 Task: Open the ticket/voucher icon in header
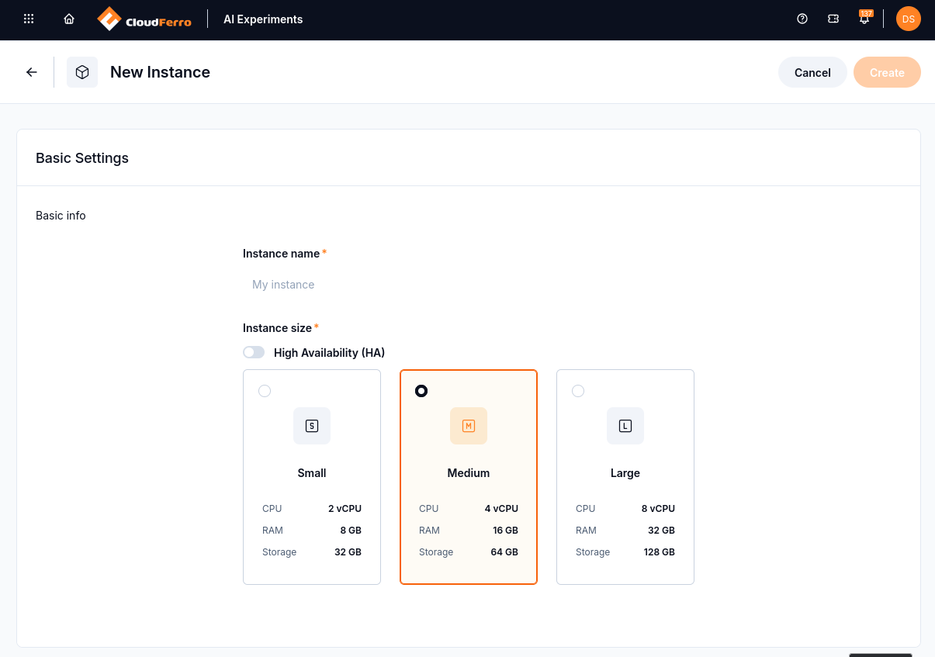[833, 19]
